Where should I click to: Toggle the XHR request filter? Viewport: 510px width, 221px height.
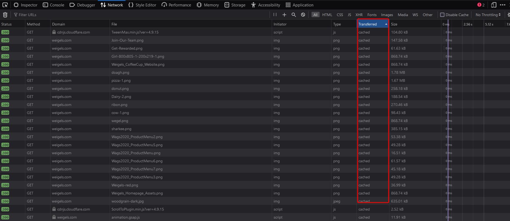(x=359, y=15)
